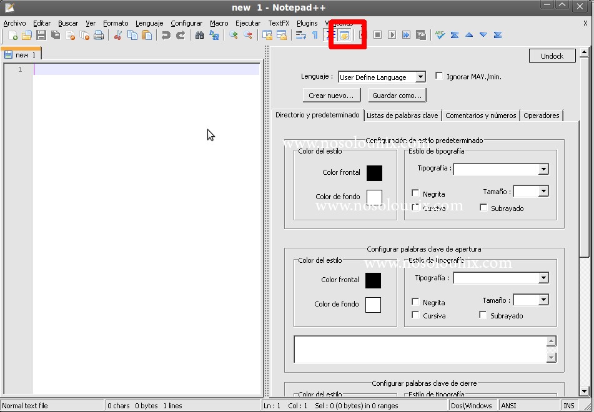Click the Zoom In magnifier icon
This screenshot has width=594, height=412.
234,35
